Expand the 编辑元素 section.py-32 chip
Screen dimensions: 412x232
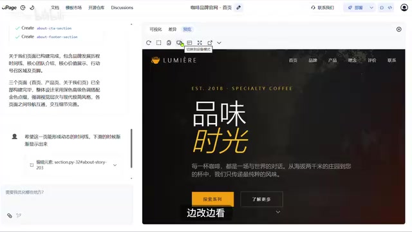pos(115,165)
